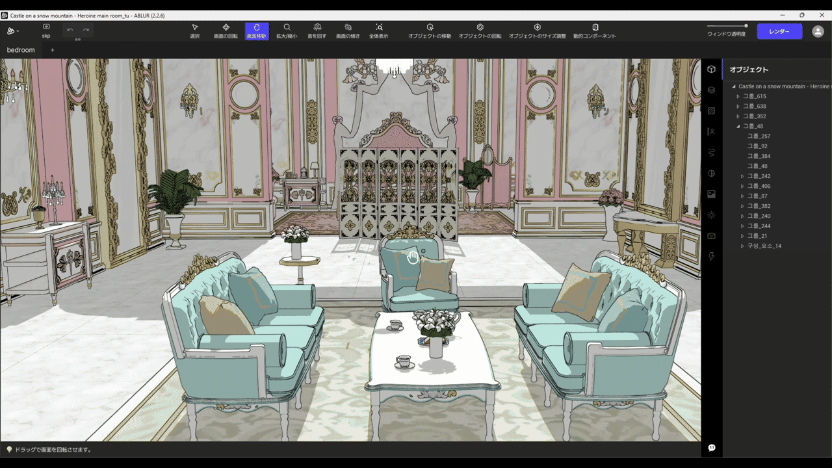
Task: Select 그룹_384 in object tree
Action: [759, 156]
